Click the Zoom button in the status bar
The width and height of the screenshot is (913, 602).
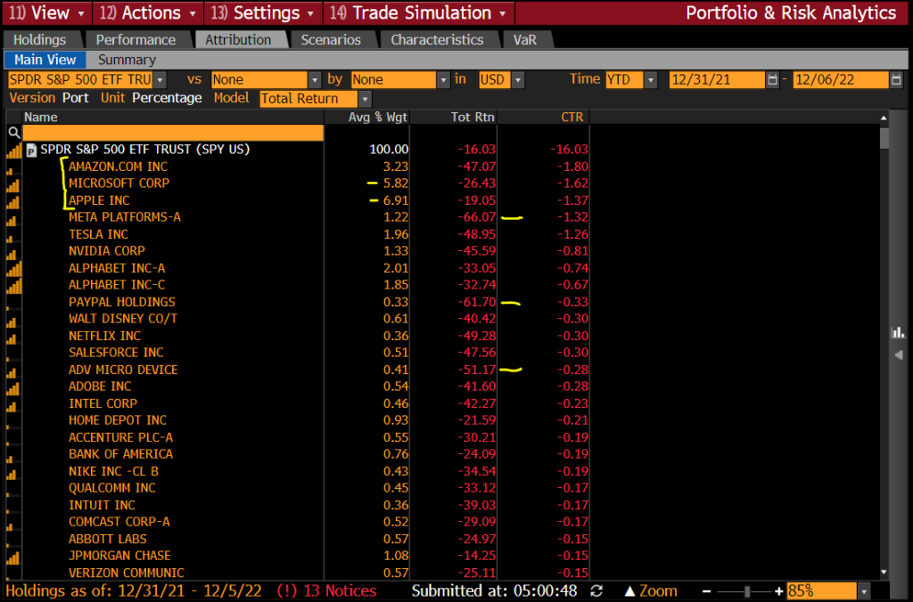pyautogui.click(x=650, y=591)
